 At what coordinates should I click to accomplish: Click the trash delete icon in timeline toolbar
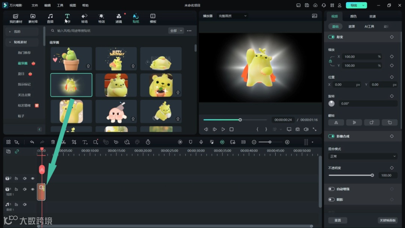(53, 142)
